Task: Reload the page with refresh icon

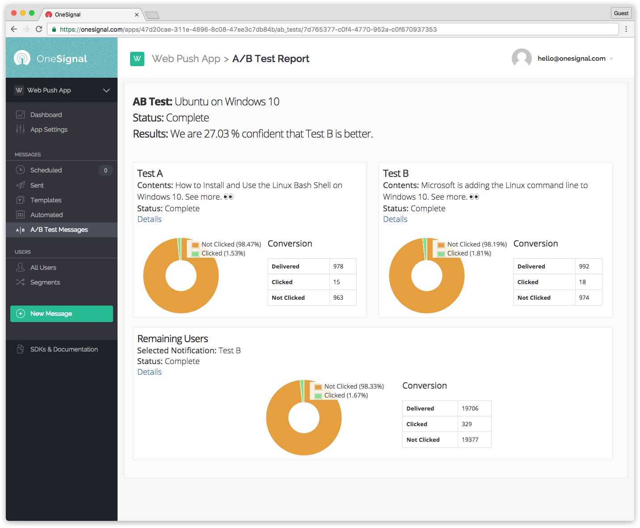Action: pyautogui.click(x=39, y=29)
